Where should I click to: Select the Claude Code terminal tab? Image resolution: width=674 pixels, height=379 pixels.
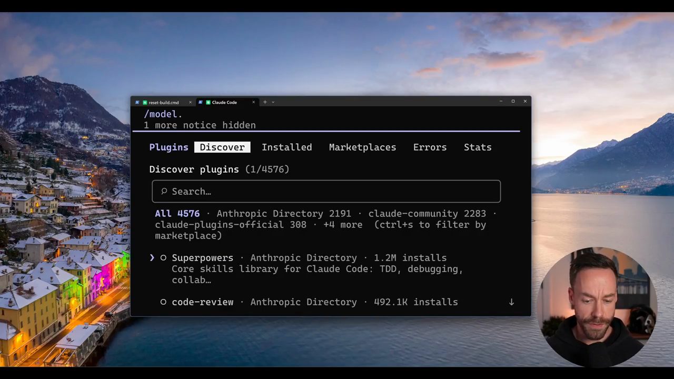point(226,102)
